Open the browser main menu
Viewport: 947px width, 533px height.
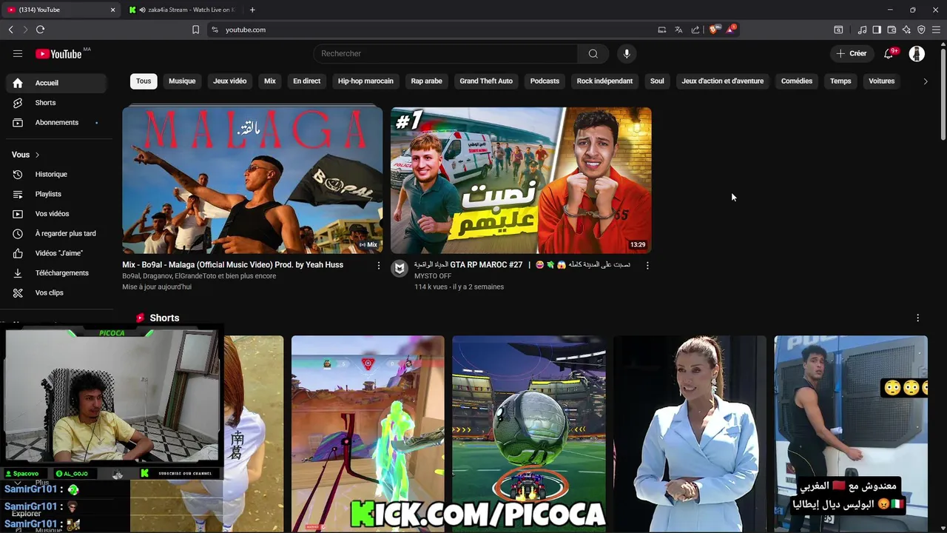[x=936, y=30]
